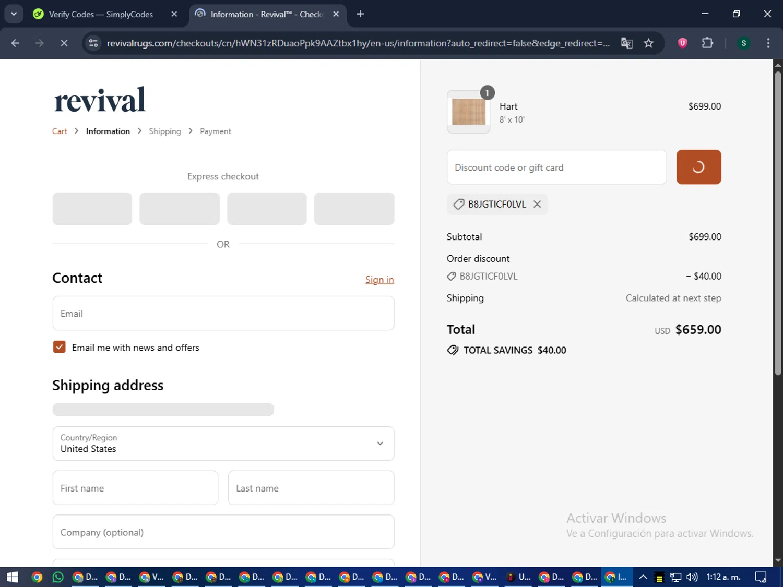
Task: Click the discount tag icon beside TOTAL SAVINGS
Action: pyautogui.click(x=453, y=350)
